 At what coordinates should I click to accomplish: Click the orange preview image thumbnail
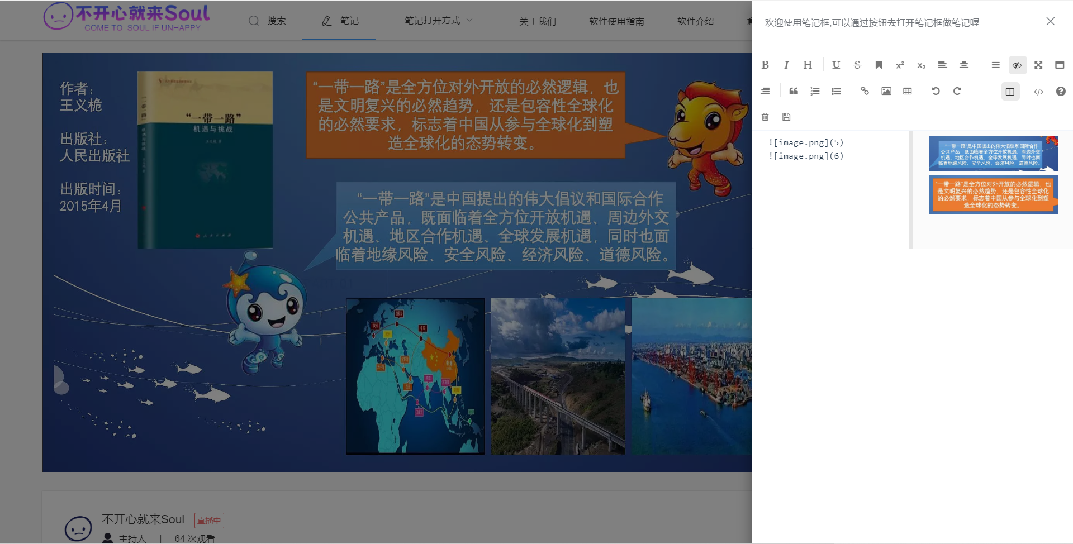pos(993,194)
